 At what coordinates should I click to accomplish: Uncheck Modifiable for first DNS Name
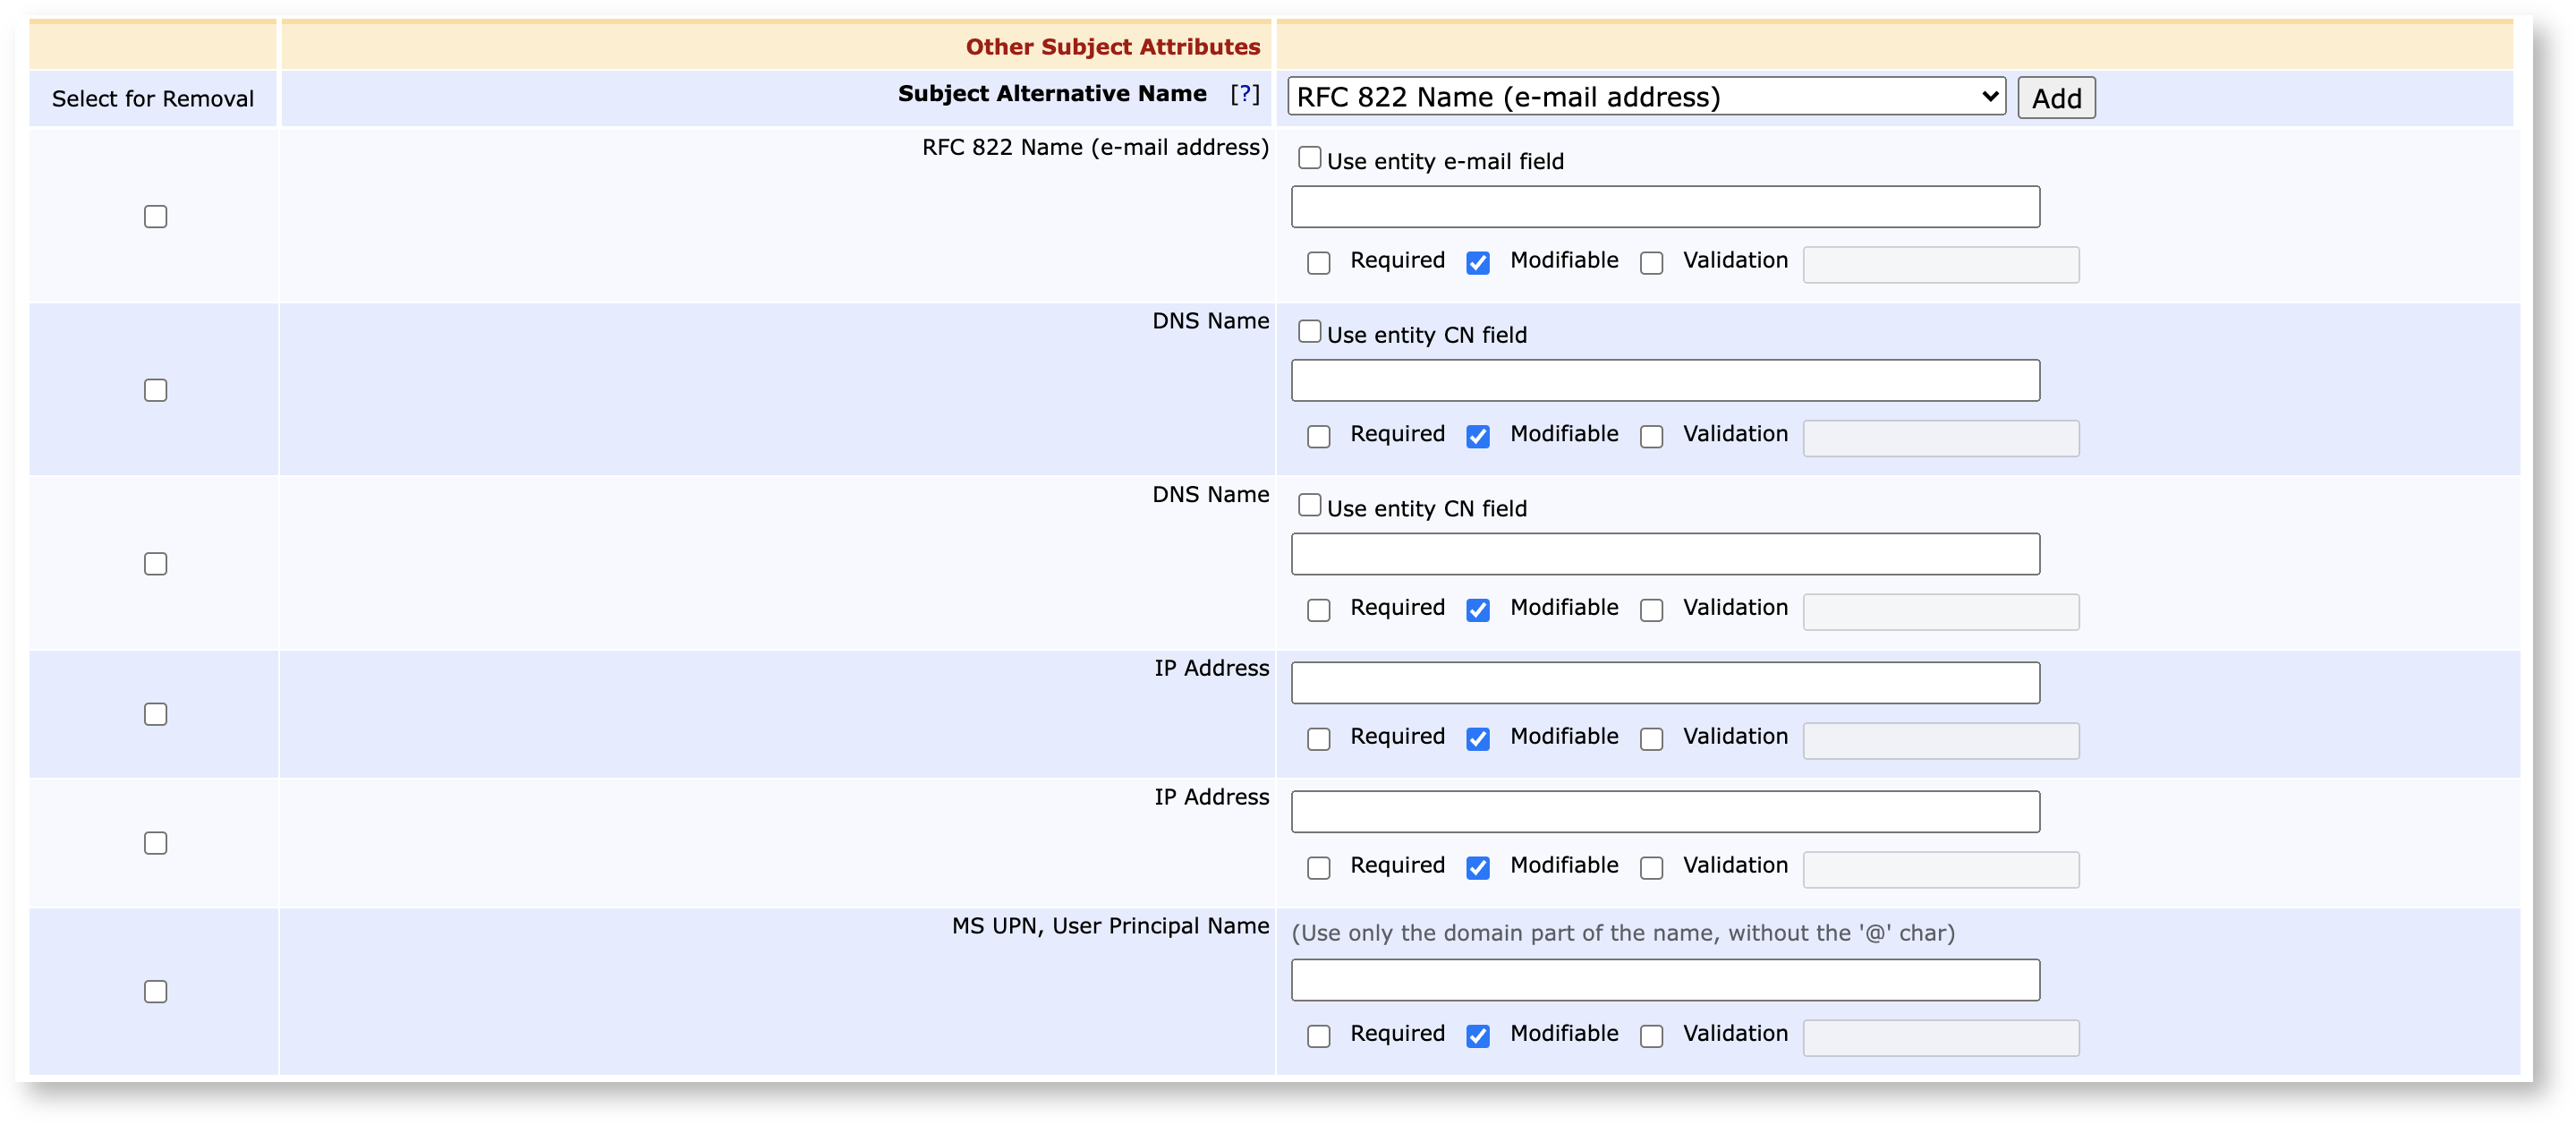click(x=1477, y=437)
